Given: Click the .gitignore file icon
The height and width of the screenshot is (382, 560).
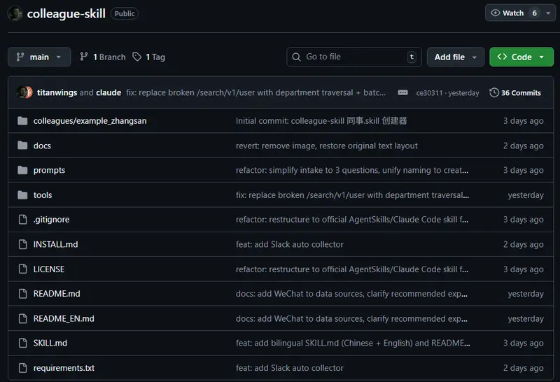Looking at the screenshot, I should click(22, 220).
